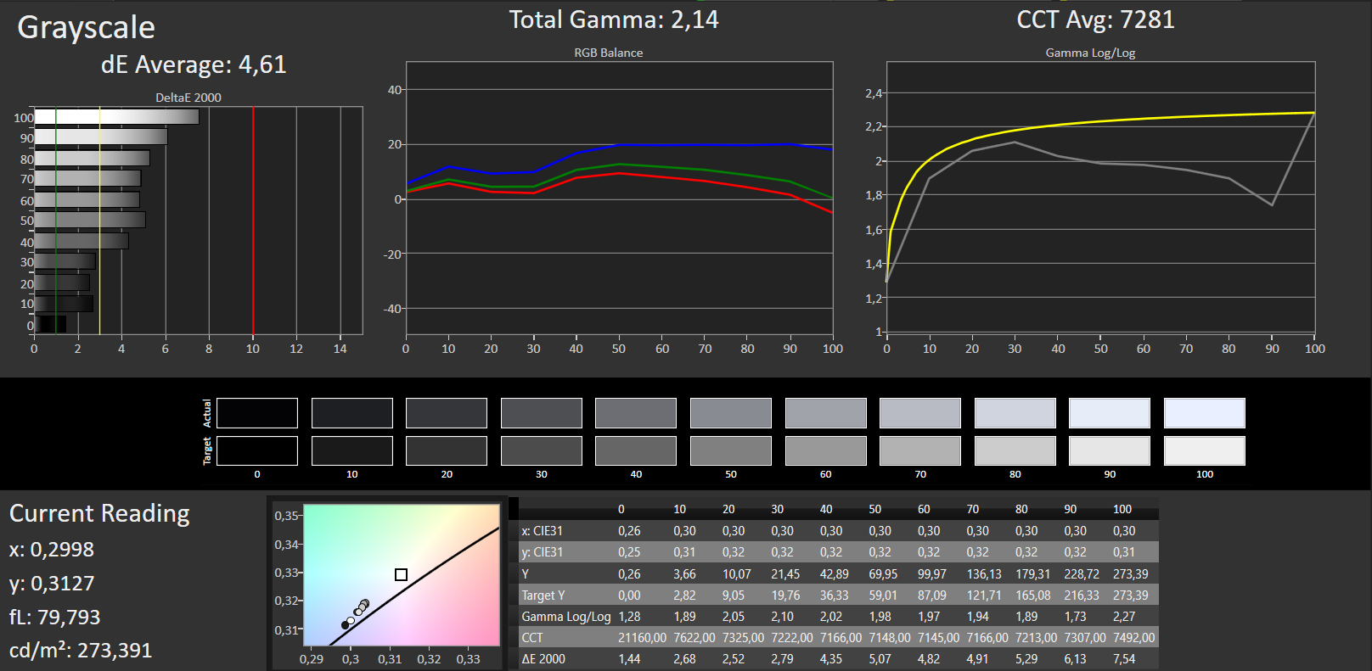Select the Target color swatch for level 80
1372x671 pixels.
pos(1015,450)
